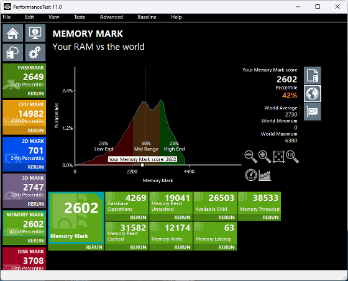Click the Memory Threaded 38533 tile

(259, 203)
